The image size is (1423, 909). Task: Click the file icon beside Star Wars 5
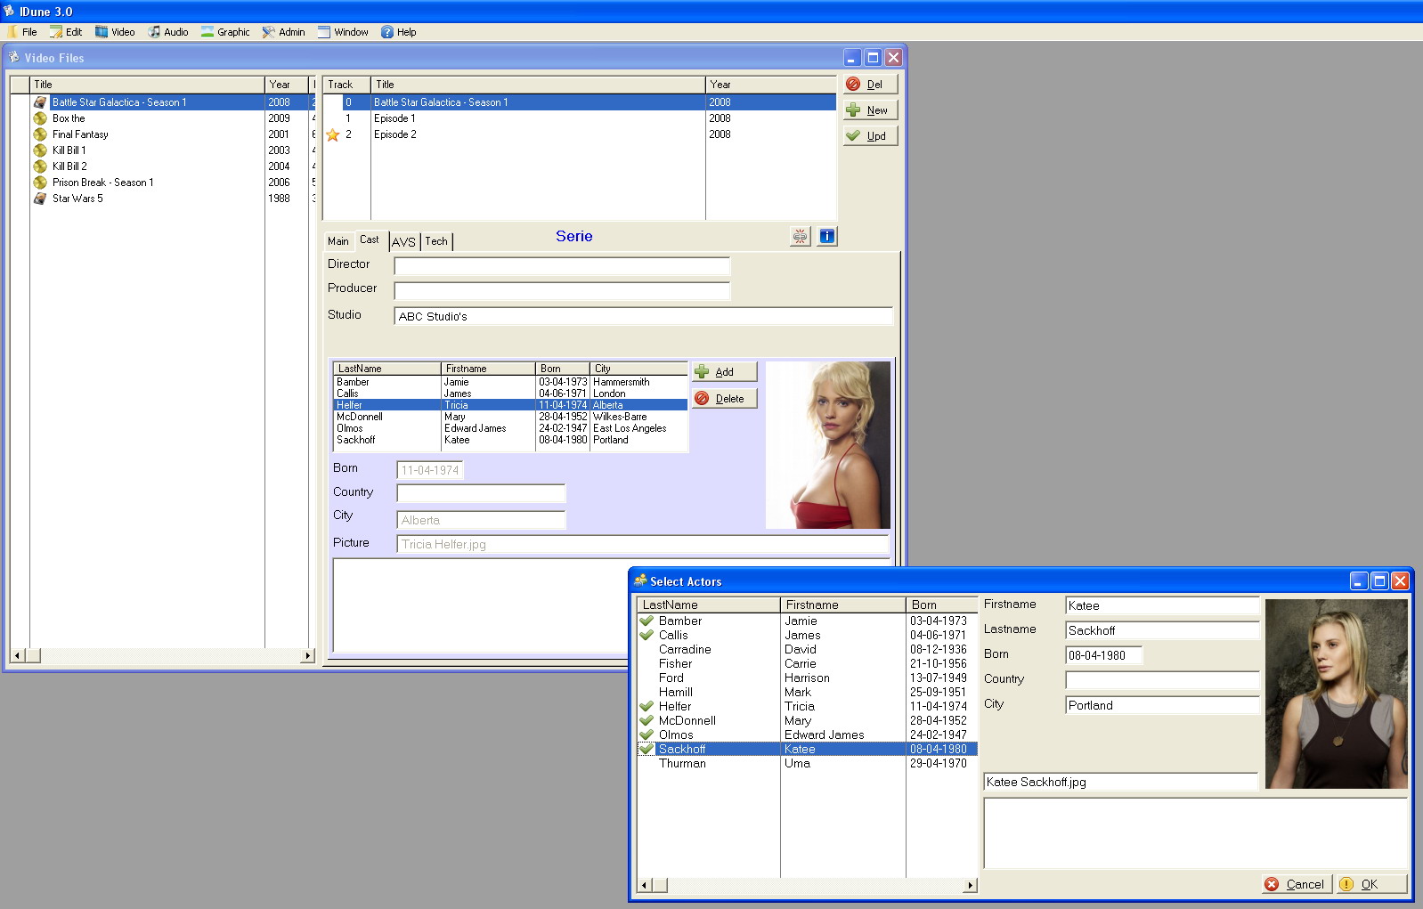(x=40, y=199)
